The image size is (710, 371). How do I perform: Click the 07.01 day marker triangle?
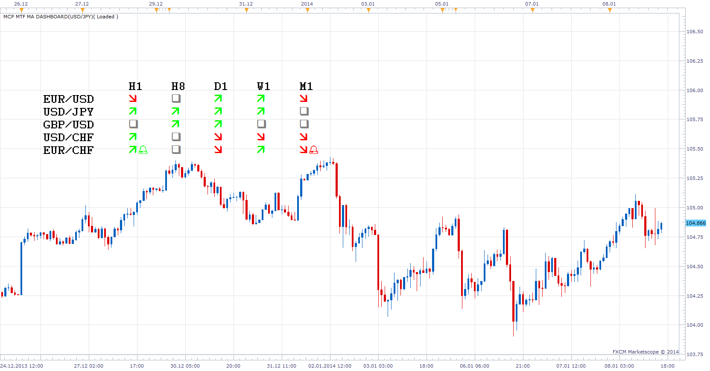tap(532, 10)
